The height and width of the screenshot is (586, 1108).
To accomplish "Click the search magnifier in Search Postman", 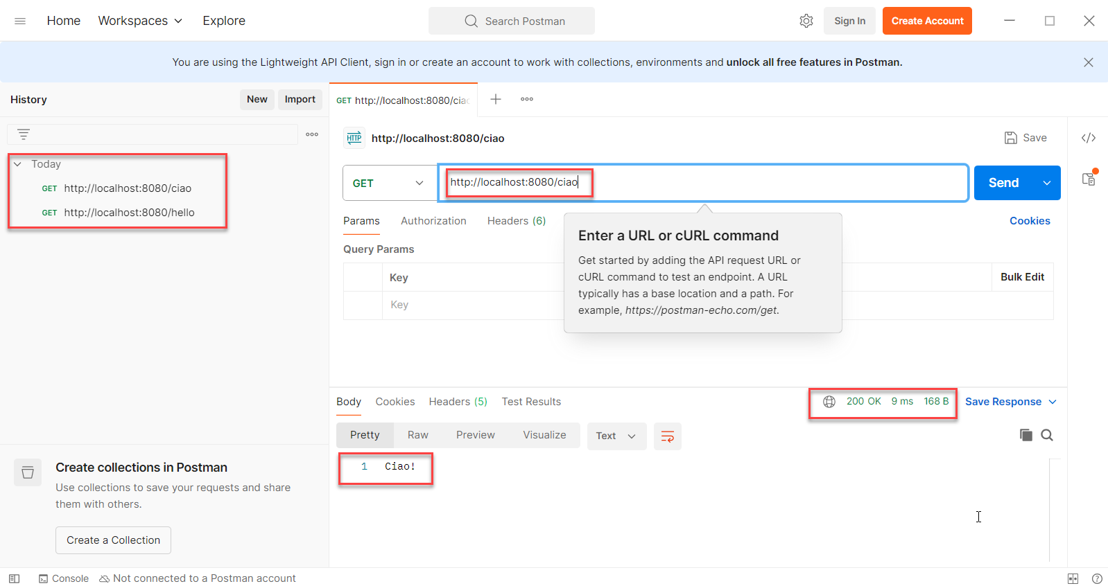I will 471,21.
